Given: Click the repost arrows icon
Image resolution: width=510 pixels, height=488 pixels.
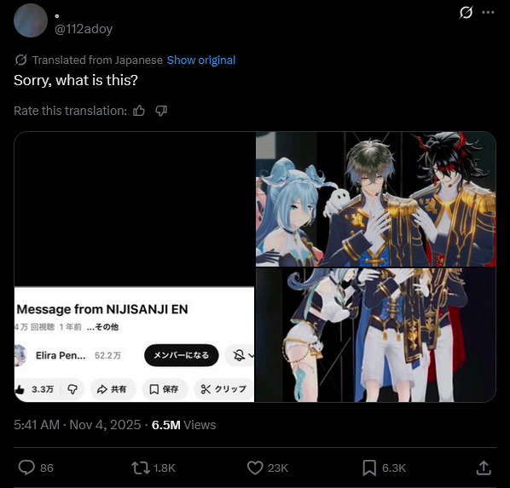Looking at the screenshot, I should coord(141,468).
